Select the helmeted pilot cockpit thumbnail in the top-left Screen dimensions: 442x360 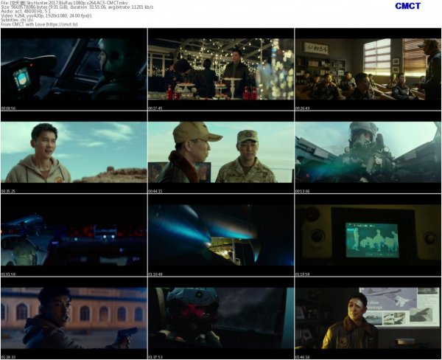(x=74, y=68)
